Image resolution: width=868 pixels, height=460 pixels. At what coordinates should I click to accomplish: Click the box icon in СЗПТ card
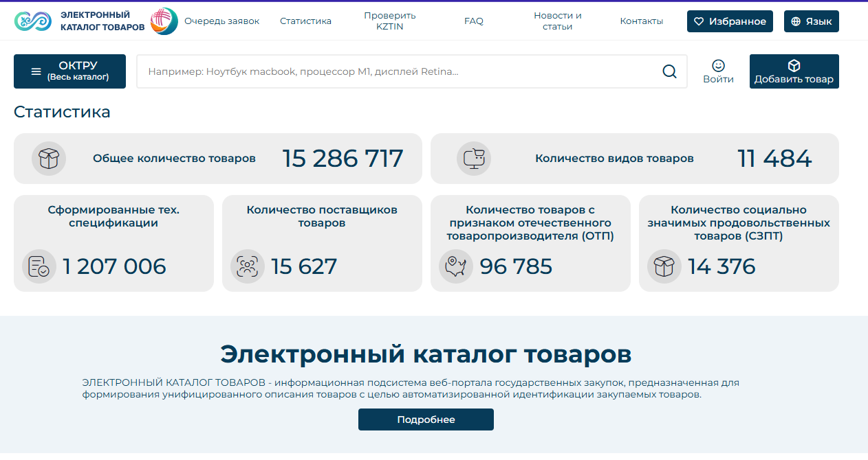664,266
